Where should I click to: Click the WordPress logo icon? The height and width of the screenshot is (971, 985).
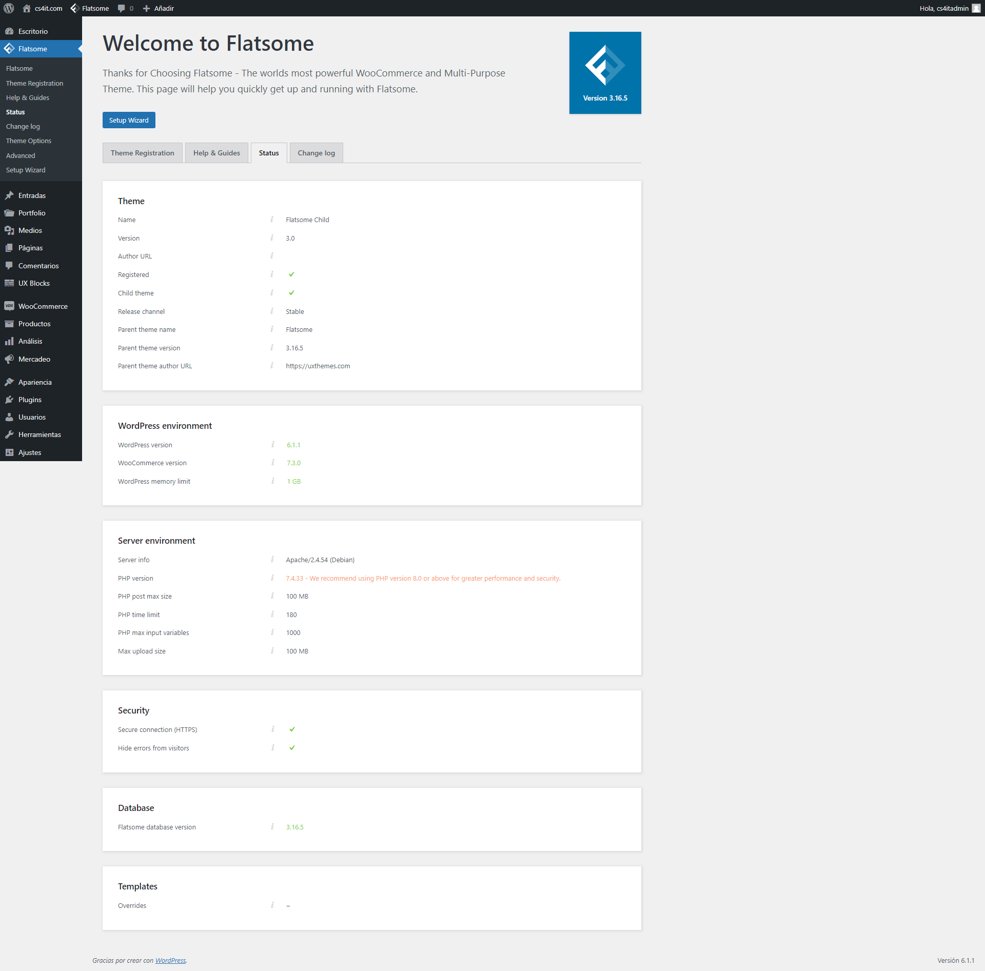(x=9, y=8)
